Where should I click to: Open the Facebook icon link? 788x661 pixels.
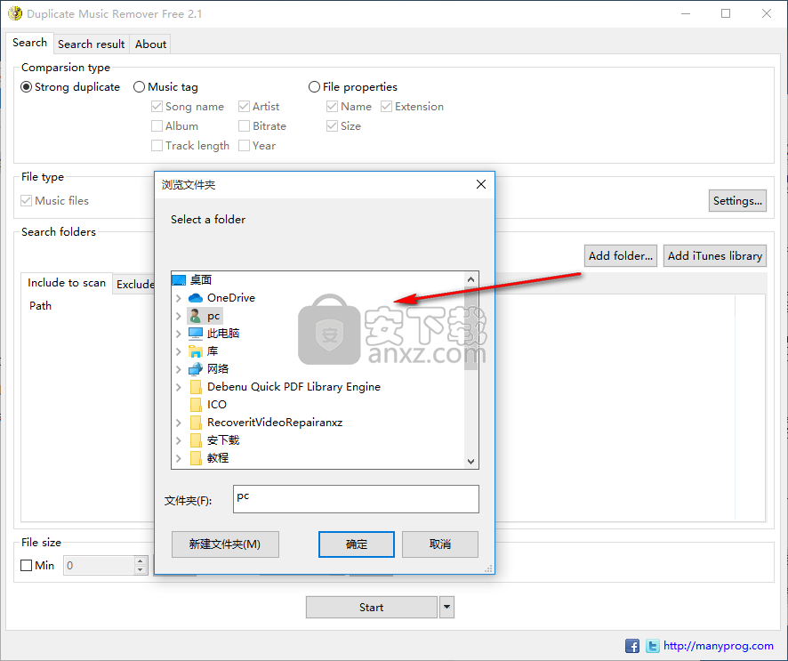[632, 646]
